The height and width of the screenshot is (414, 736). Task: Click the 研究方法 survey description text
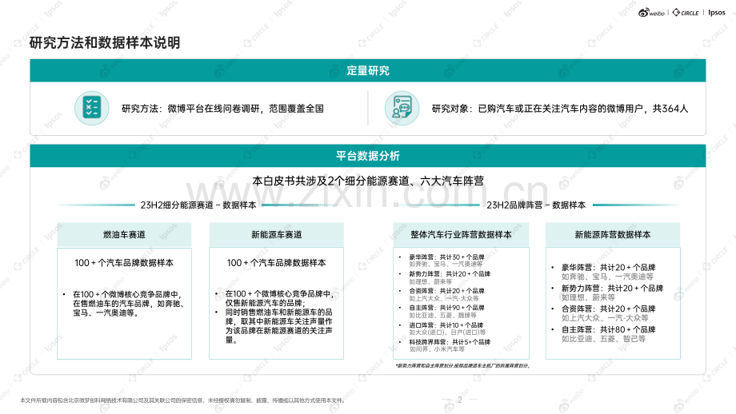point(222,109)
